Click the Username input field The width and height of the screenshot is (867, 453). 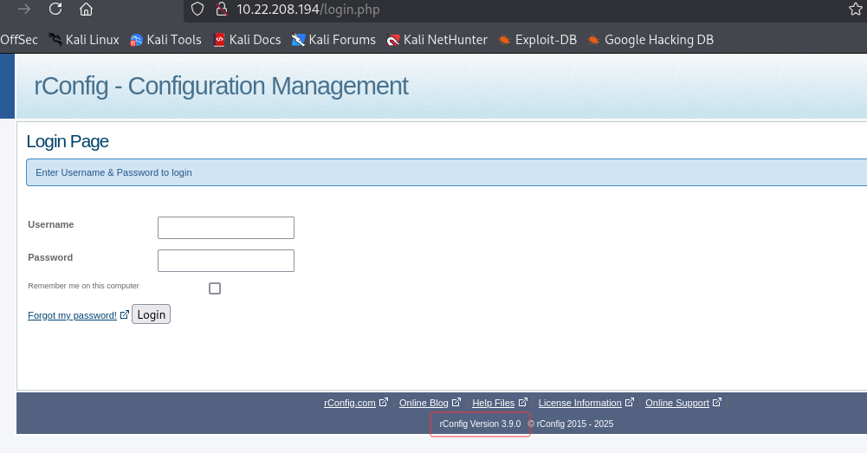(x=226, y=228)
